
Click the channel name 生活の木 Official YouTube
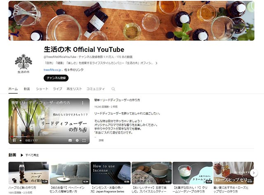pyautogui.click(x=84, y=49)
